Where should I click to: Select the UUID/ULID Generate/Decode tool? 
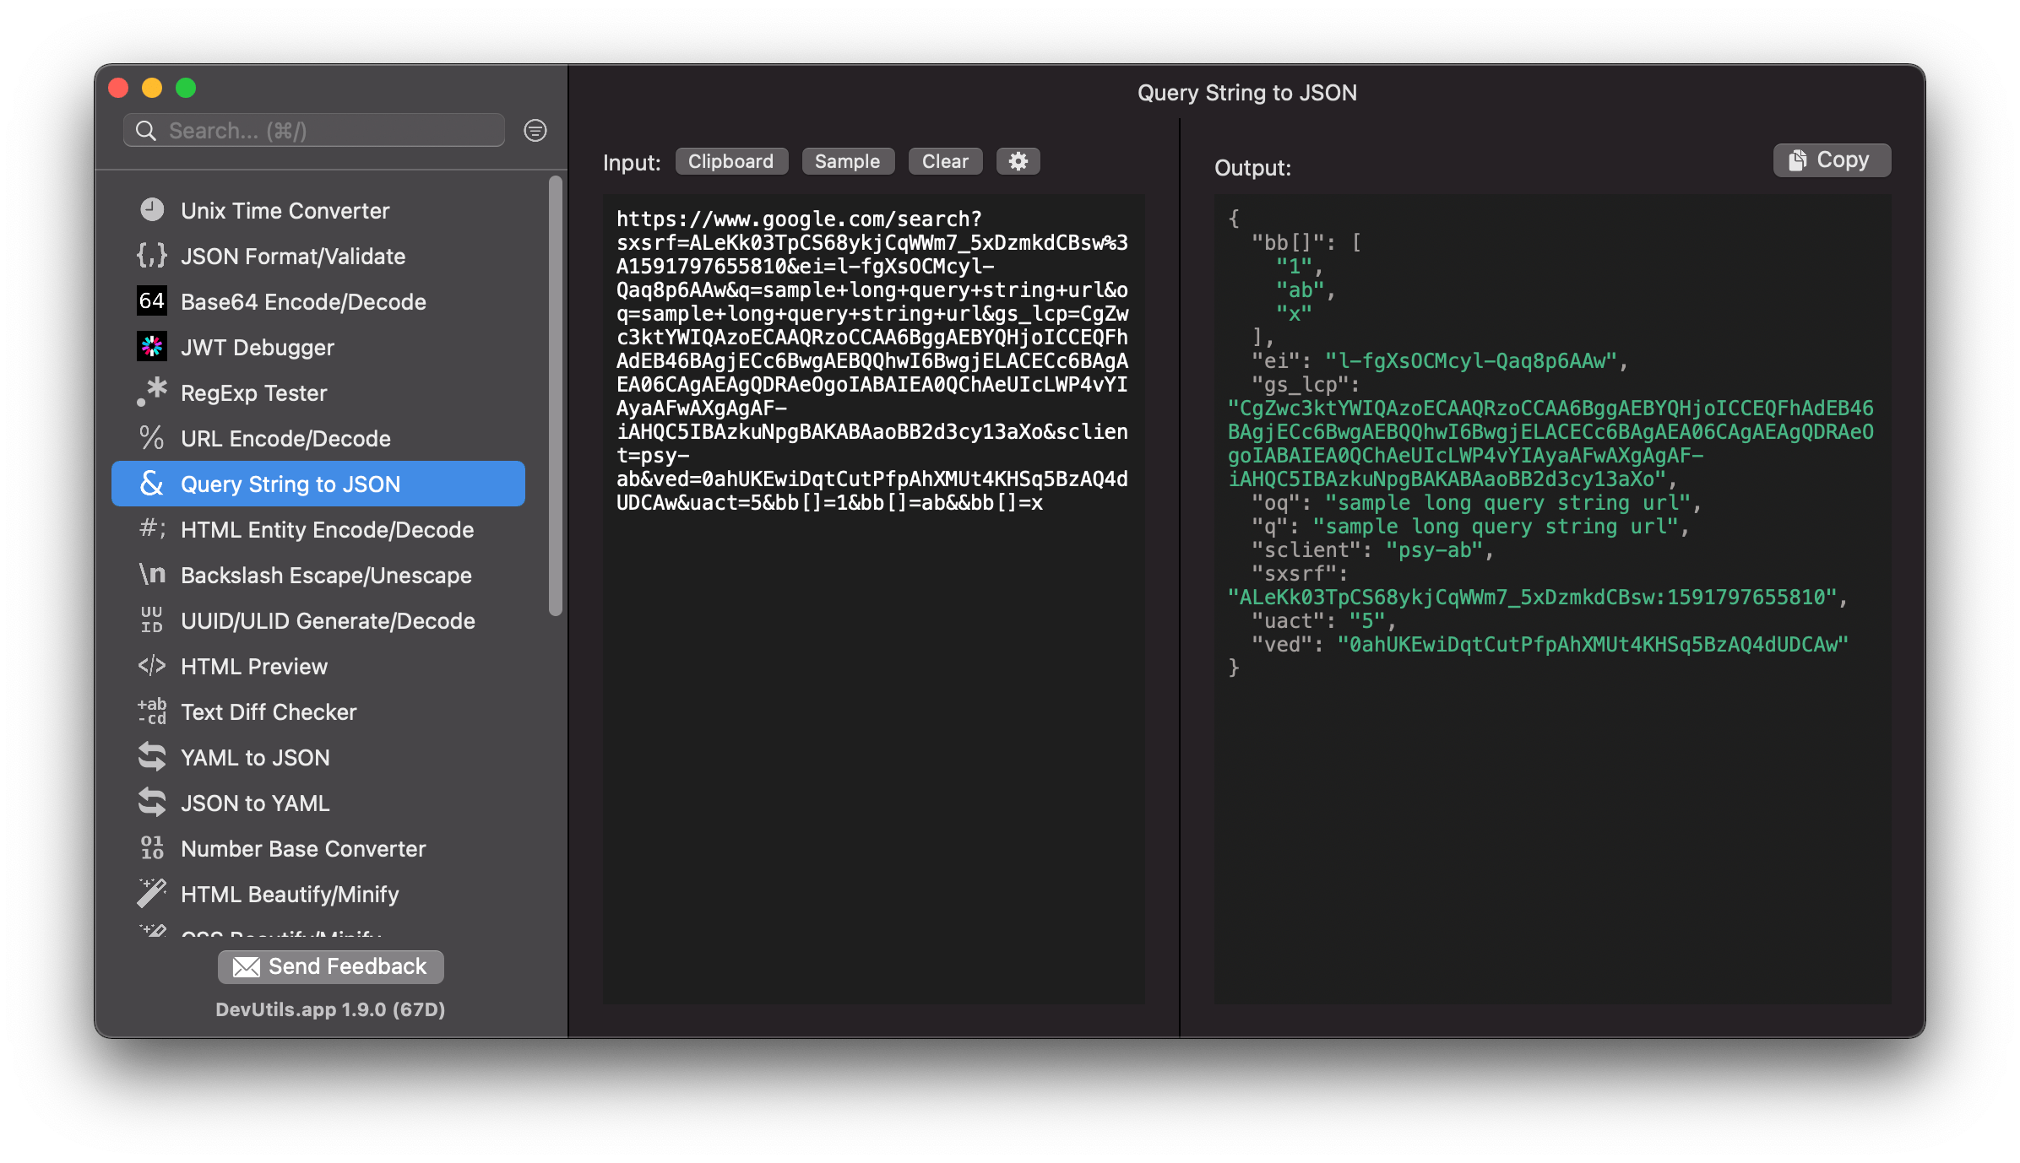[x=330, y=619]
